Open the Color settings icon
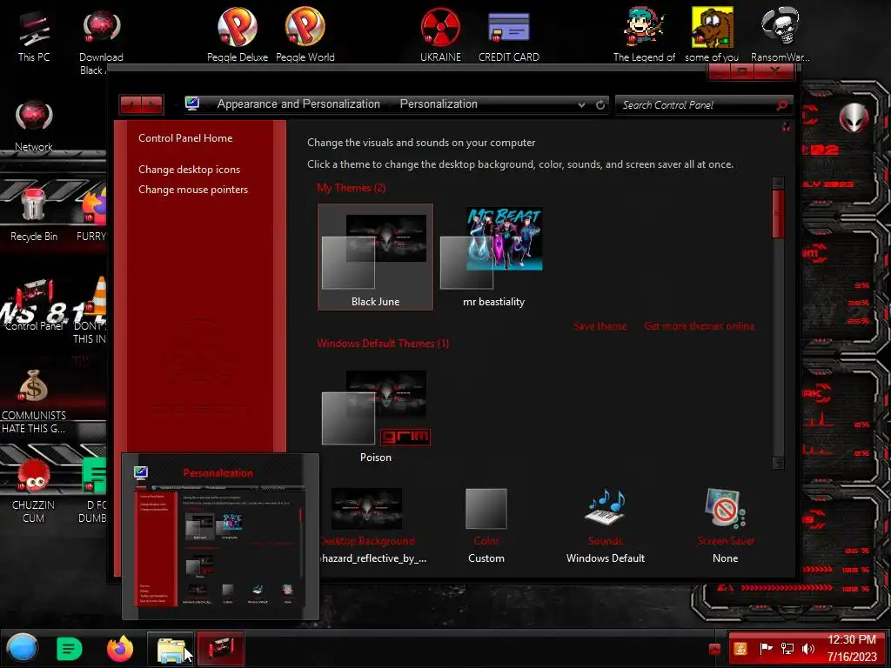The height and width of the screenshot is (668, 891). coord(486,509)
